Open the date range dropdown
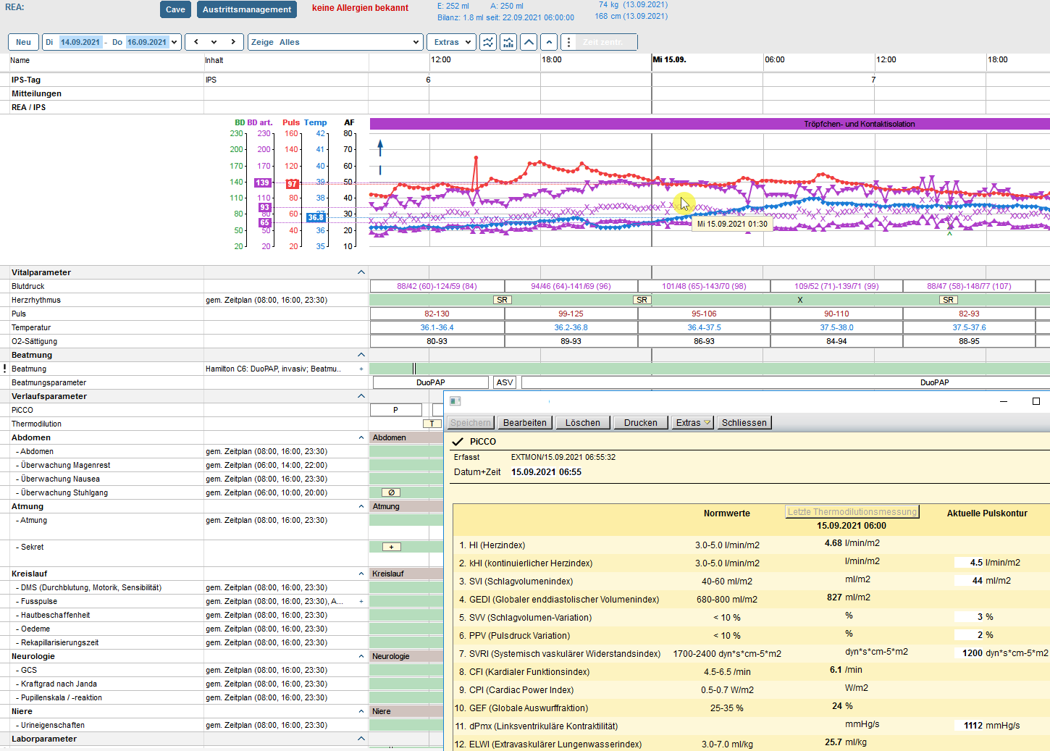The image size is (1050, 751). 174,42
